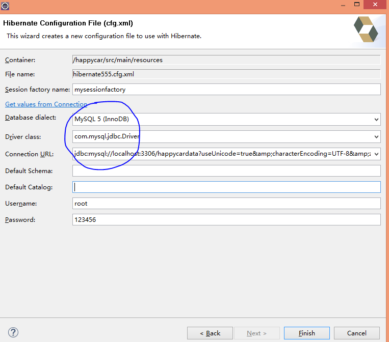Click the Username field containing root
389x342 pixels.
[x=226, y=204]
